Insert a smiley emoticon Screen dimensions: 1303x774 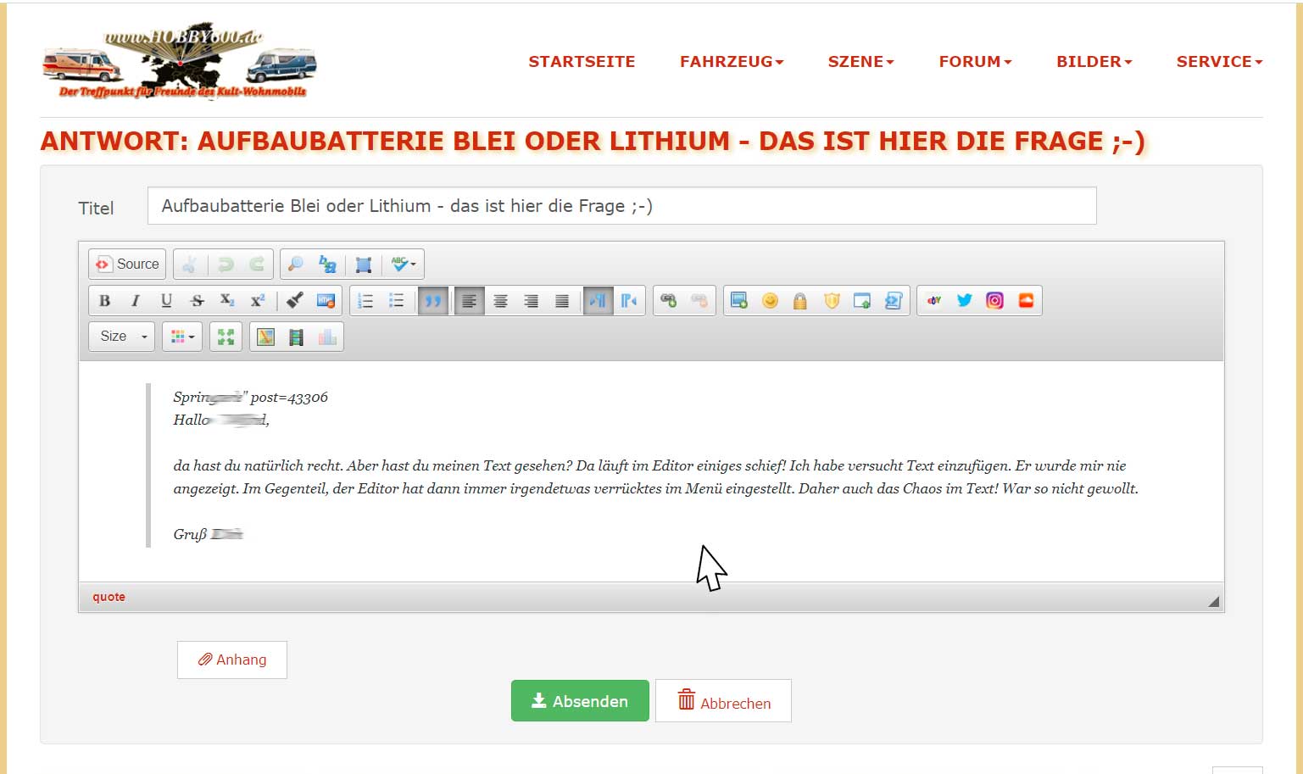770,301
